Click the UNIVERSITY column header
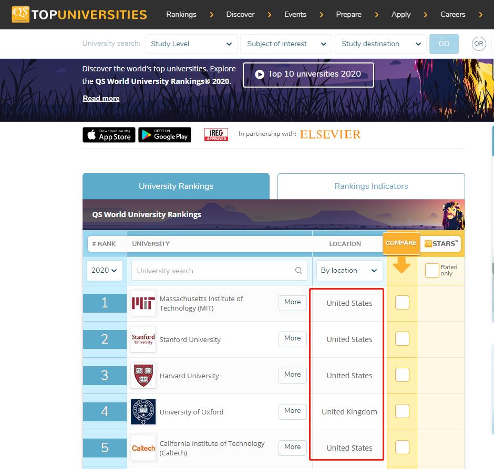Viewport: 494px width, 469px height. (151, 244)
